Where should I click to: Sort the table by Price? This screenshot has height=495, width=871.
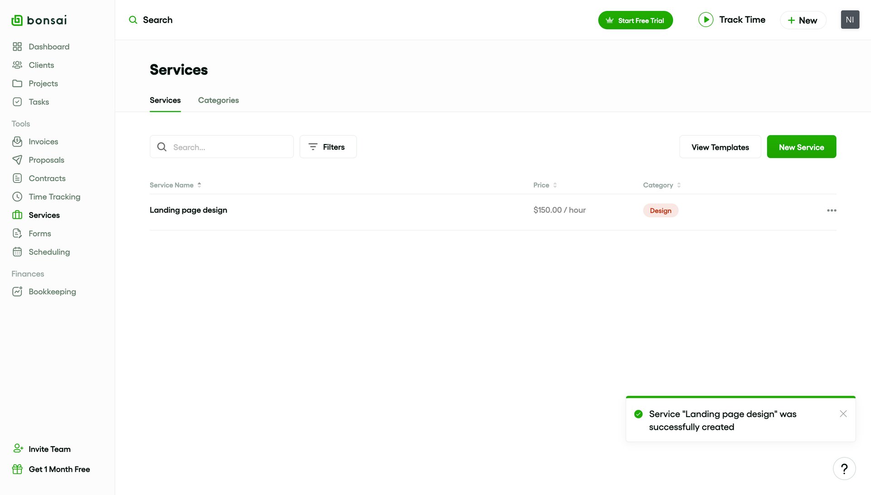(x=545, y=185)
